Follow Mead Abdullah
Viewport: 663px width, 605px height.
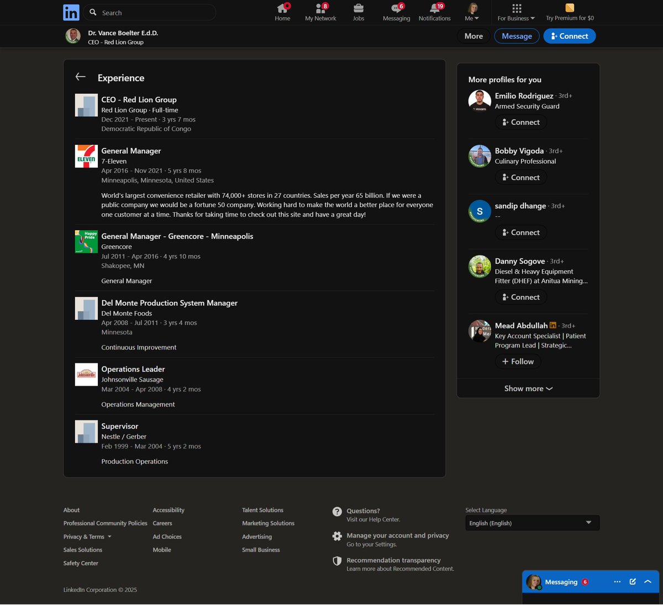point(518,361)
